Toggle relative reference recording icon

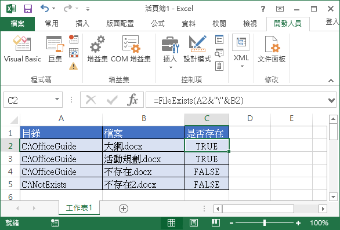click(74, 53)
